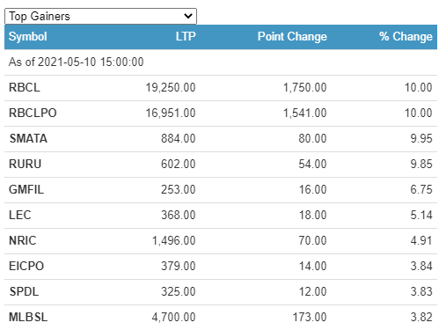Click RBCL's LTP value 19,250.00

171,87
